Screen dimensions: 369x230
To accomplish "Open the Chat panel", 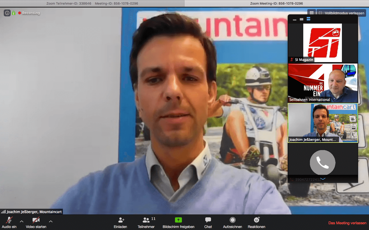I will [208, 220].
